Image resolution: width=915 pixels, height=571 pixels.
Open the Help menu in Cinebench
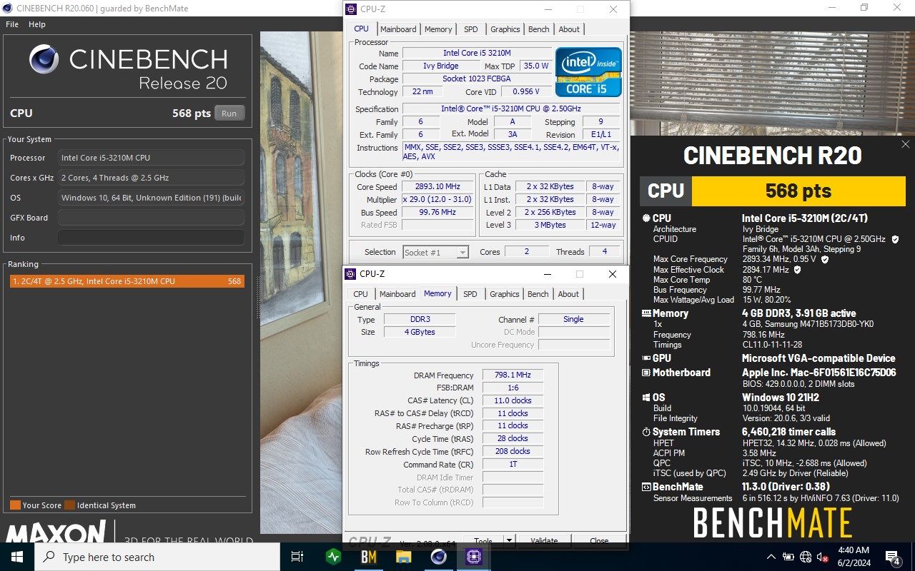point(37,24)
